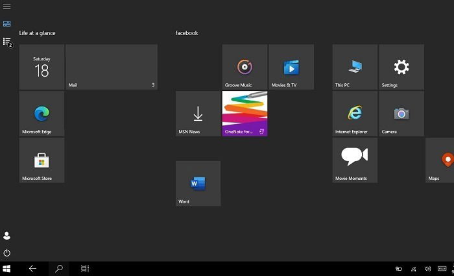Open the Mail tile with 3 unread

(x=112, y=67)
